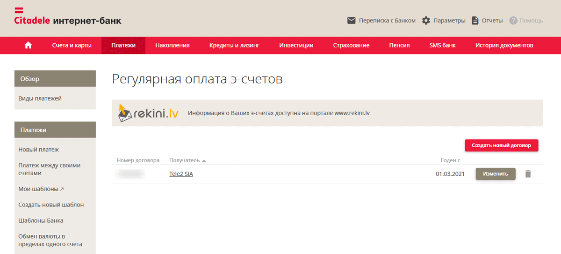The image size is (561, 254).
Task: Open the envelope icon for bank correspondence
Action: coord(351,21)
